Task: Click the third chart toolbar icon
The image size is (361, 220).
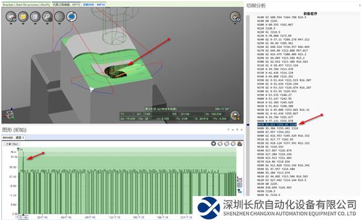Action: coord(227,144)
